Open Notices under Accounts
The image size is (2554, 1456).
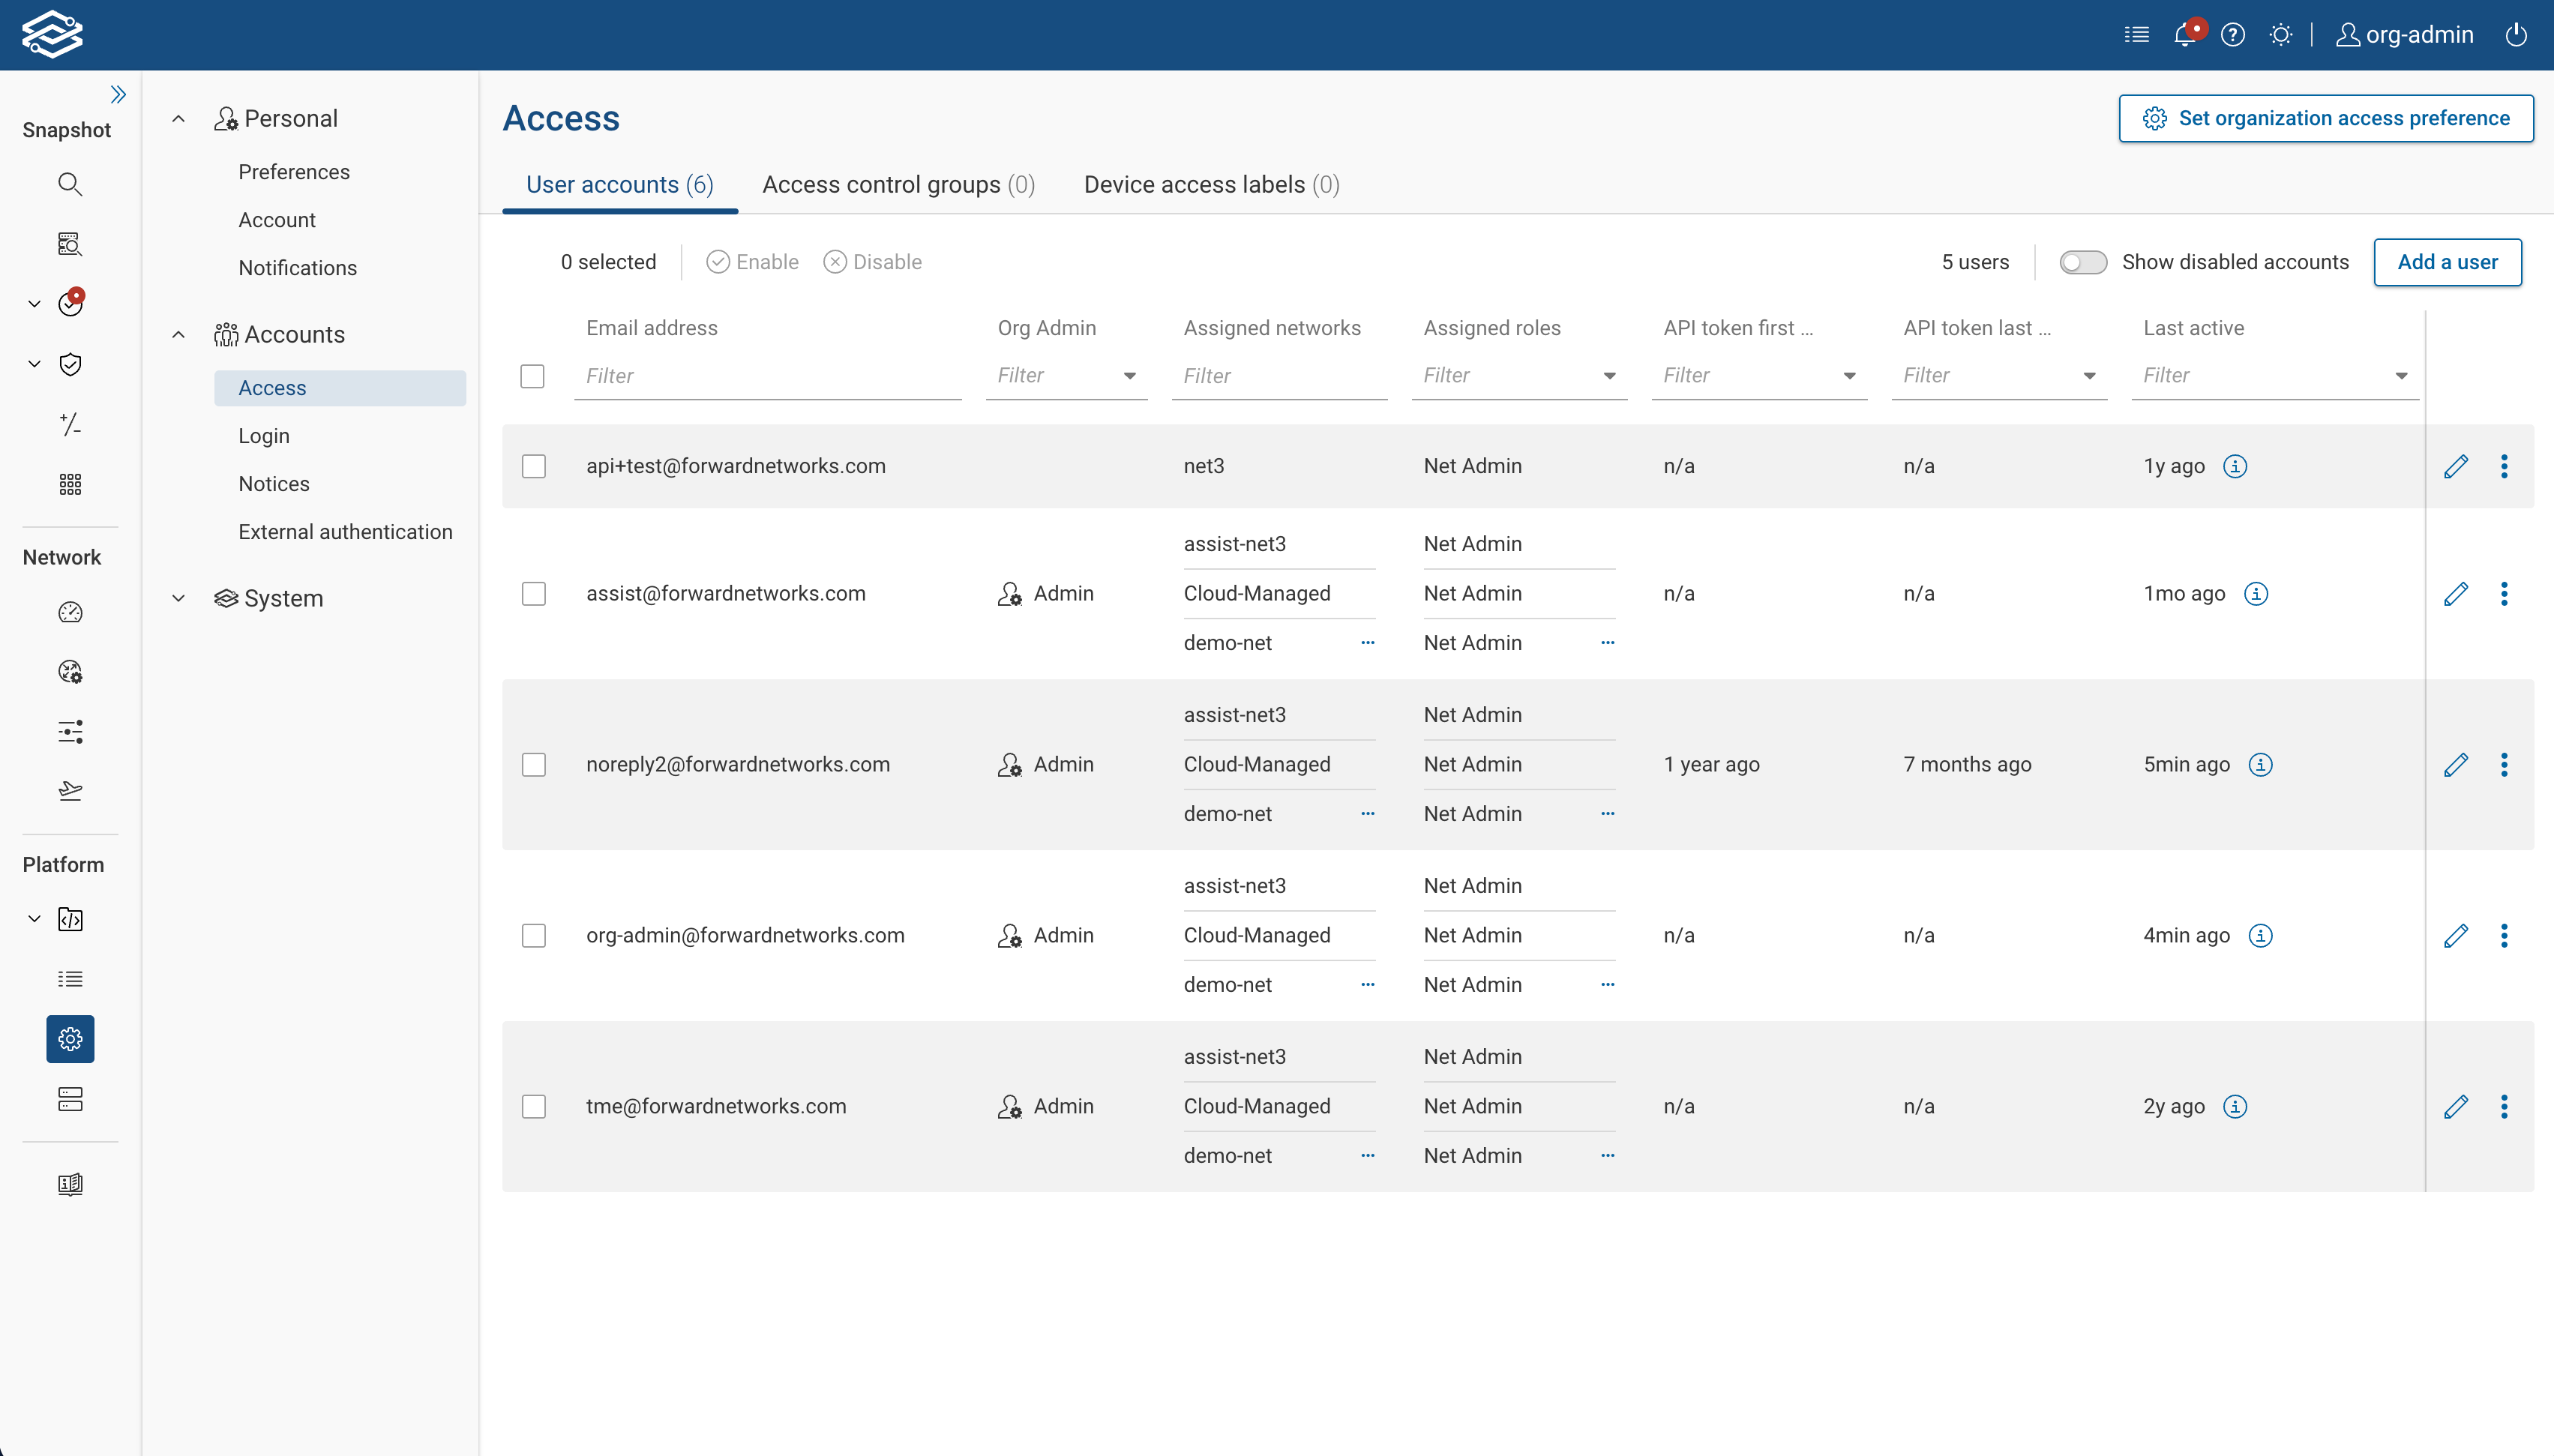274,484
